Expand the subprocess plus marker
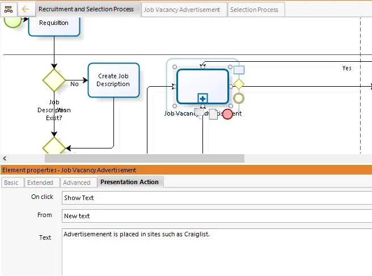This screenshot has width=372, height=276. [202, 99]
